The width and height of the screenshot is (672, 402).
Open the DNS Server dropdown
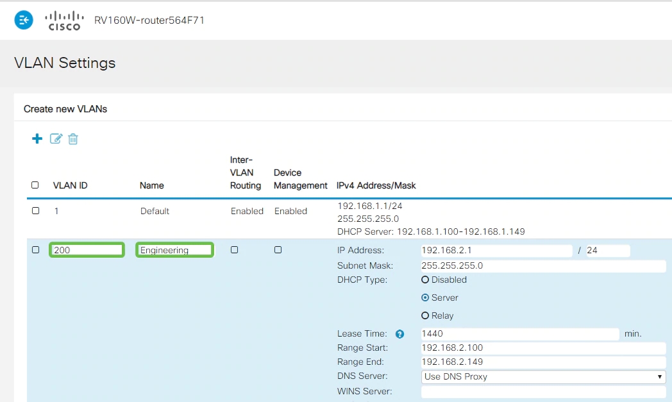[543, 377]
